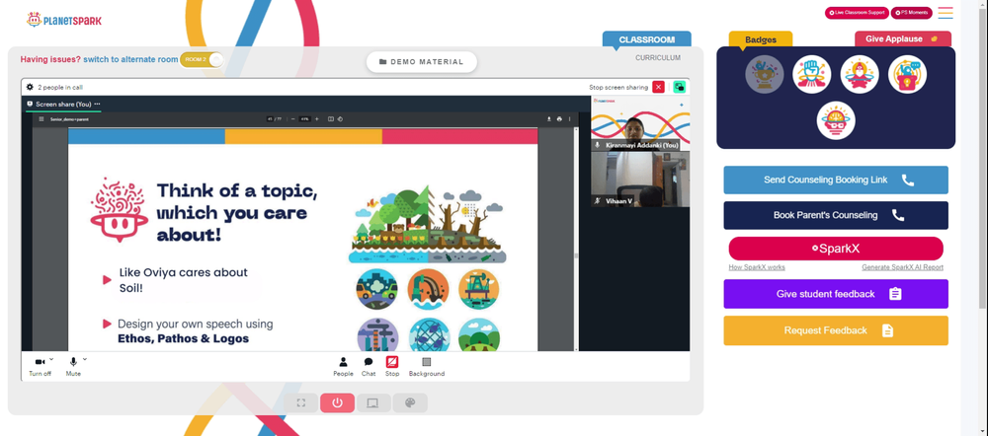
Task: Open How SparkX works link
Action: 757,267
